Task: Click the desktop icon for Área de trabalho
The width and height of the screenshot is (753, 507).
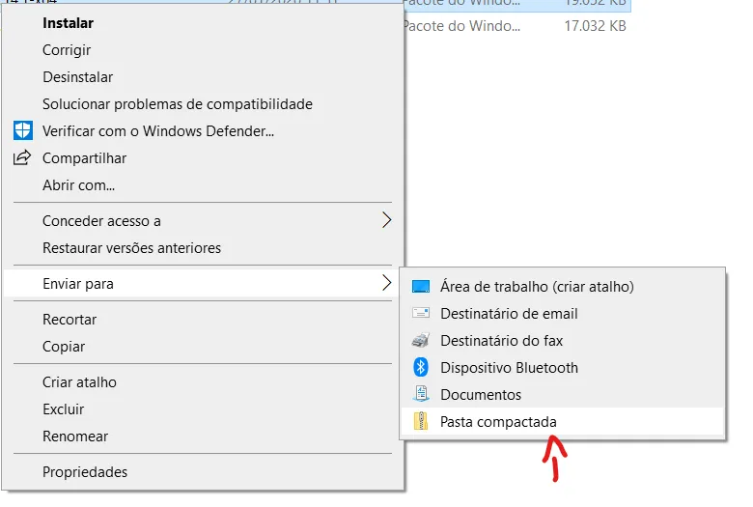Action: (420, 287)
